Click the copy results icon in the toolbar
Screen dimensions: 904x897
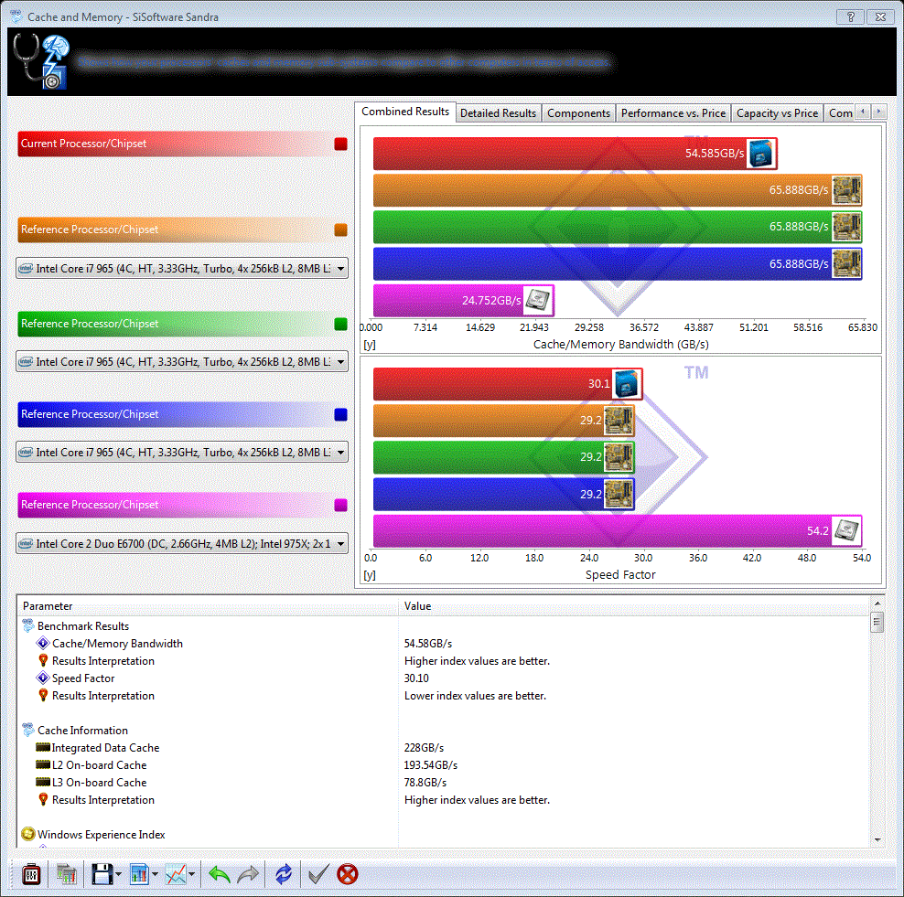(66, 874)
